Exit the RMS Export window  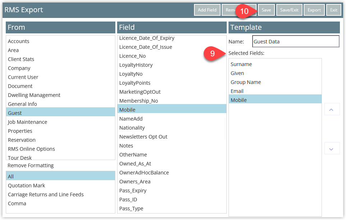[x=334, y=10]
